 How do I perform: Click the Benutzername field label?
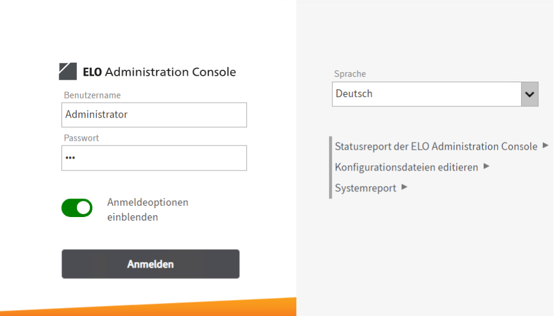click(92, 95)
